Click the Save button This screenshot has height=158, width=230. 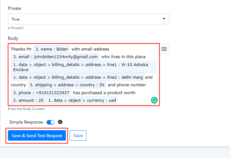click(78, 136)
